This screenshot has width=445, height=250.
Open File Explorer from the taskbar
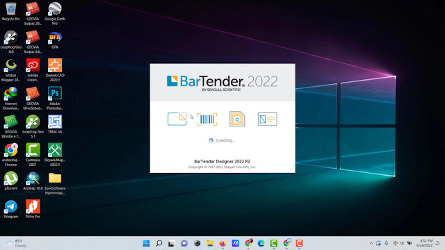[x=210, y=243]
